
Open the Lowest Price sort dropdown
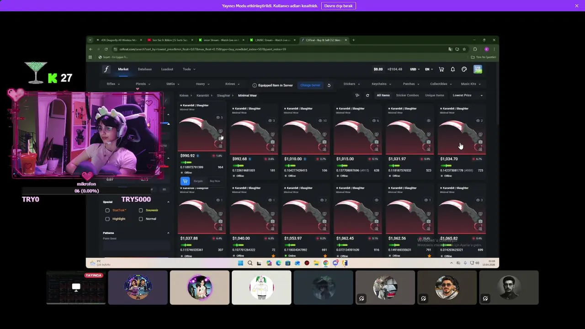point(468,96)
